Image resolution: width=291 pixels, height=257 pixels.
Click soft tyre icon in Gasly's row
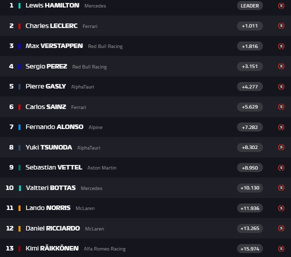[x=281, y=86]
